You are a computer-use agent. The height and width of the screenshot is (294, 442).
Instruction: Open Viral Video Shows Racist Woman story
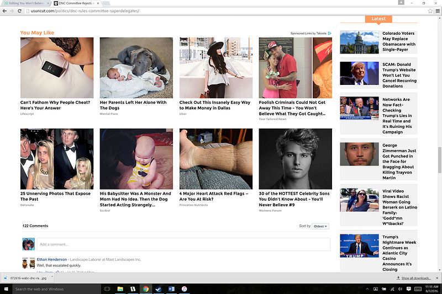[399, 207]
